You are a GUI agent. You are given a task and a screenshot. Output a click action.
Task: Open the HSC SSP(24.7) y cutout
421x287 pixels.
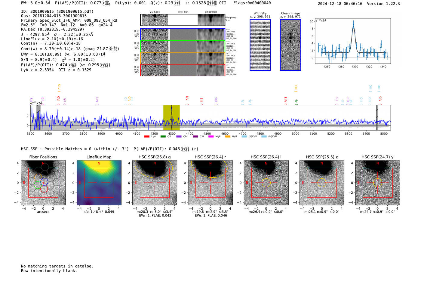pyautogui.click(x=378, y=183)
